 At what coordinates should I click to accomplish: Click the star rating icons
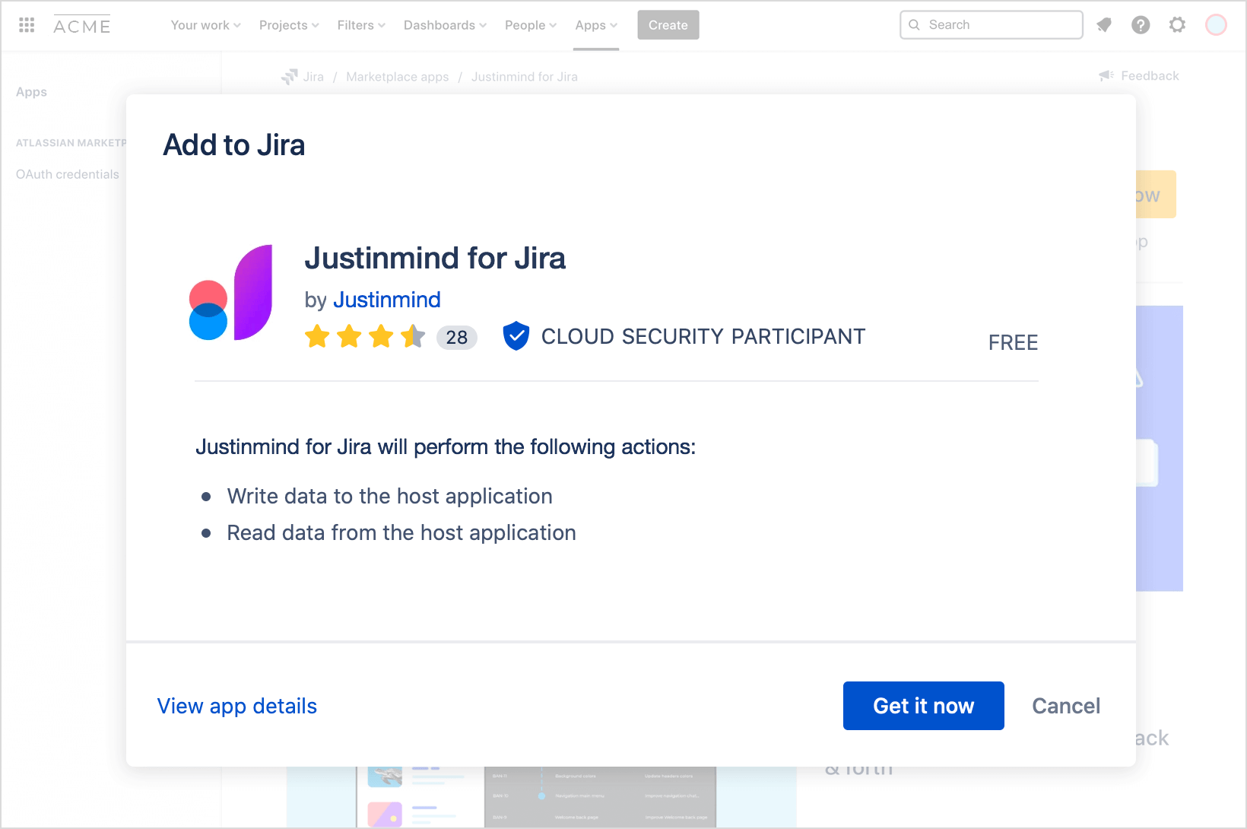pyautogui.click(x=365, y=336)
